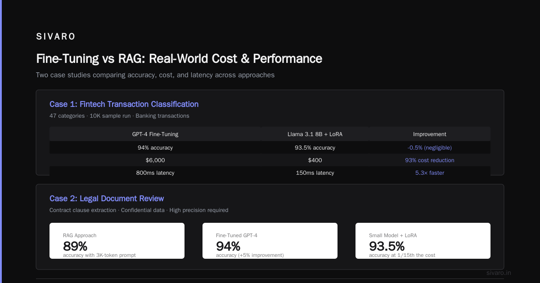Select the Fine-Tuned GPT-4 94% card
Image resolution: width=540 pixels, height=283 pixels.
(270, 241)
